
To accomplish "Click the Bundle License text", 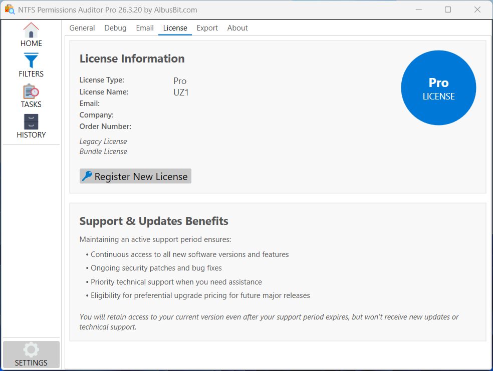I will [103, 151].
